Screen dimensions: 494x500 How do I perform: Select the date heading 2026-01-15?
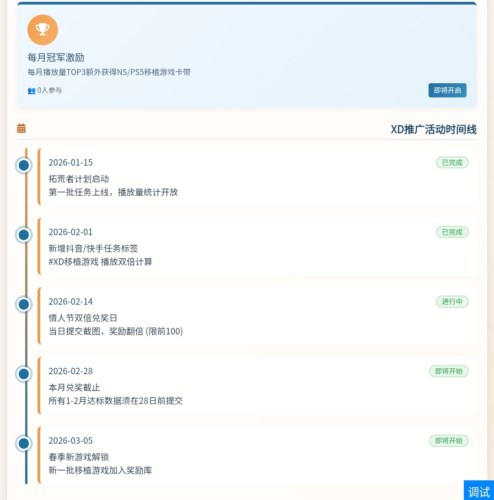pos(70,162)
